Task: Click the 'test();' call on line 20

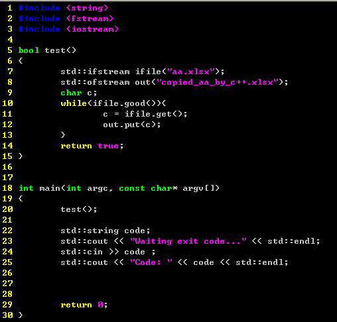Action: click(79, 209)
